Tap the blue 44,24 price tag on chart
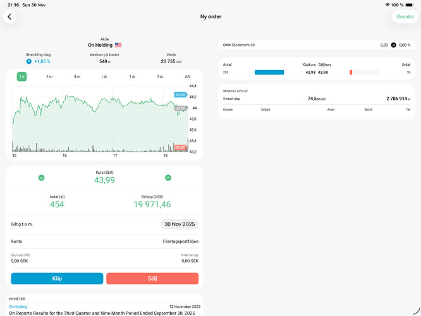This screenshot has width=421, height=316. [x=180, y=95]
